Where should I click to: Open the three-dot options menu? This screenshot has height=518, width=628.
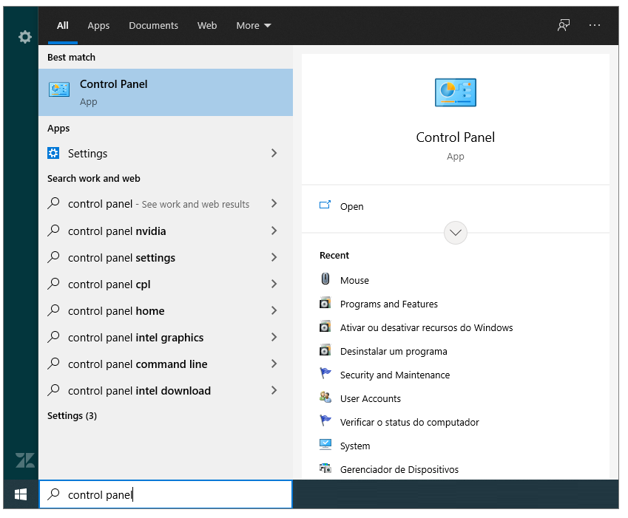click(x=595, y=25)
